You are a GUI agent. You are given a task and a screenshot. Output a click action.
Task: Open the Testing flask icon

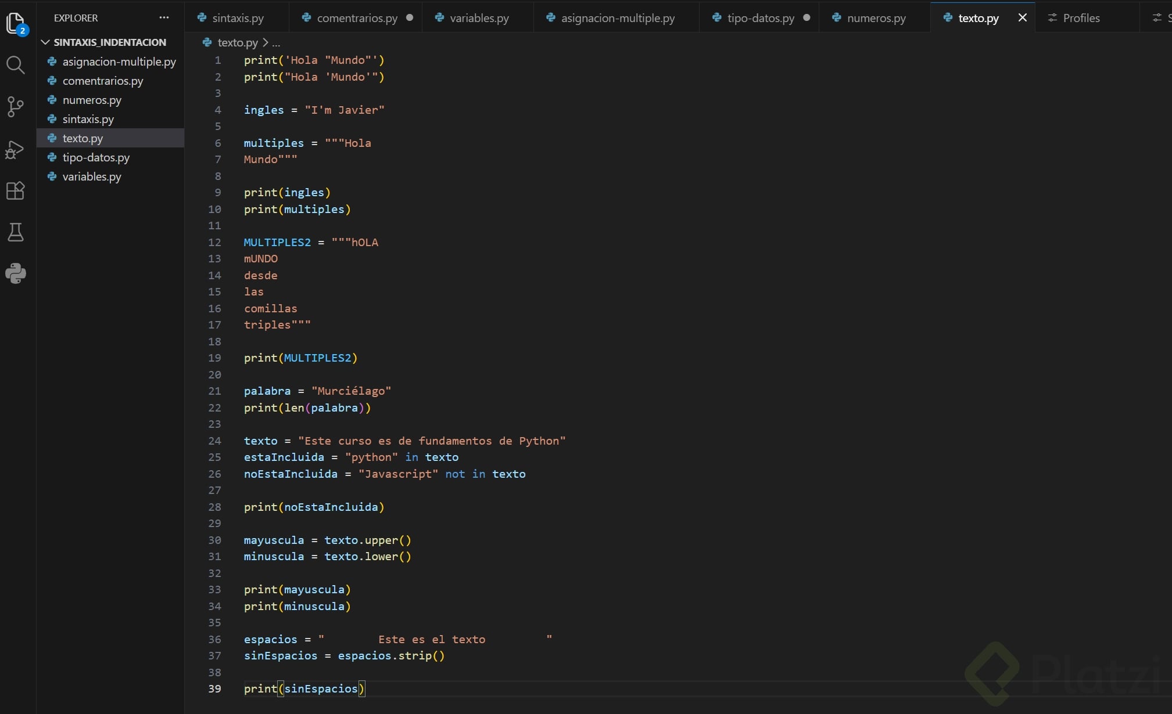pyautogui.click(x=16, y=232)
